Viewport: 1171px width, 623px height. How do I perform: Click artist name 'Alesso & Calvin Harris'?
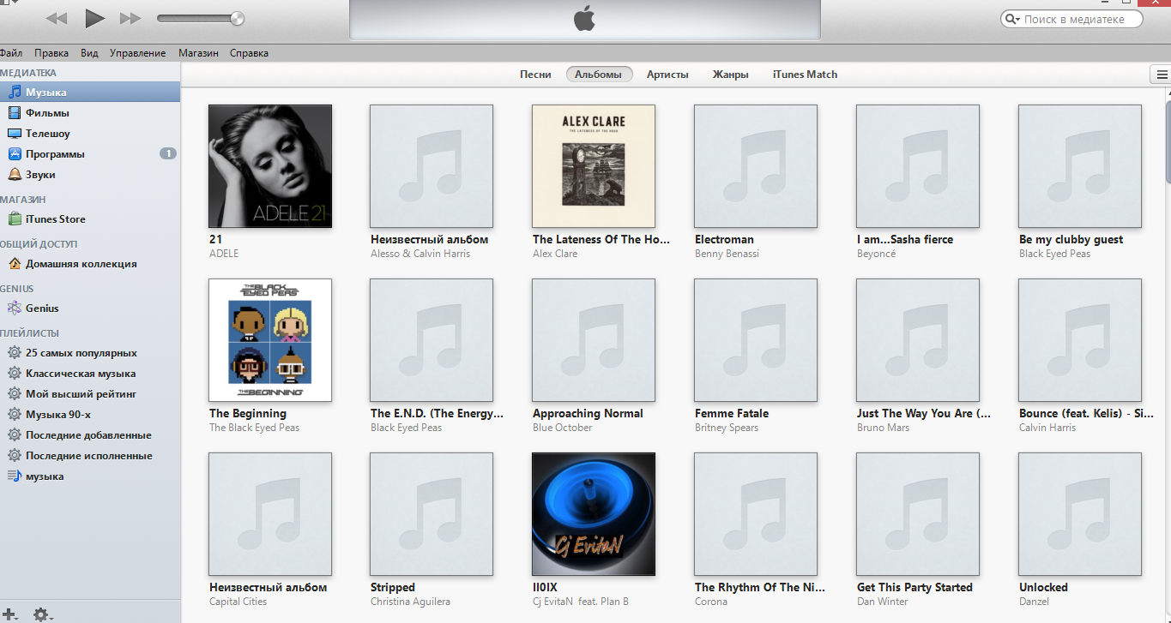(x=420, y=254)
